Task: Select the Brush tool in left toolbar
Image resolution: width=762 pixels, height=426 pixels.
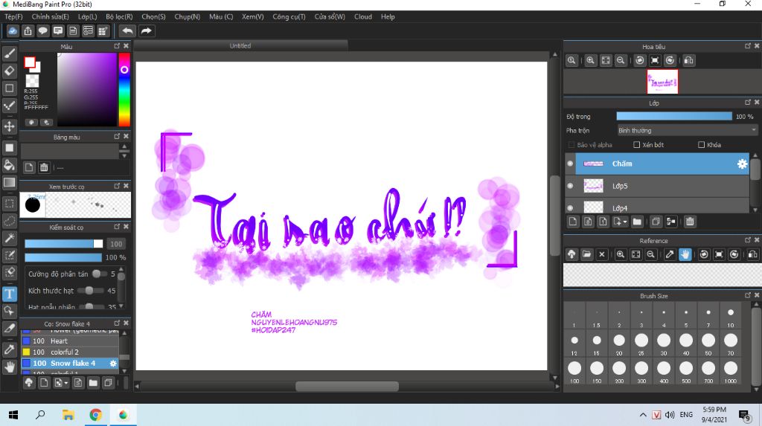Action: tap(10, 53)
